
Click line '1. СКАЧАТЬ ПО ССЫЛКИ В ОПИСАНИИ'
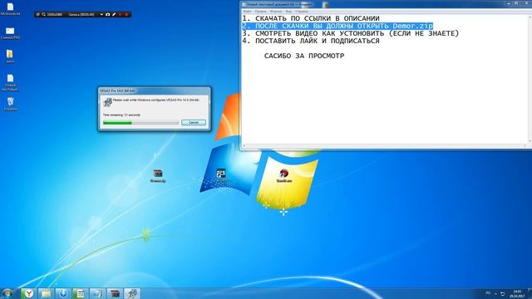pos(311,18)
